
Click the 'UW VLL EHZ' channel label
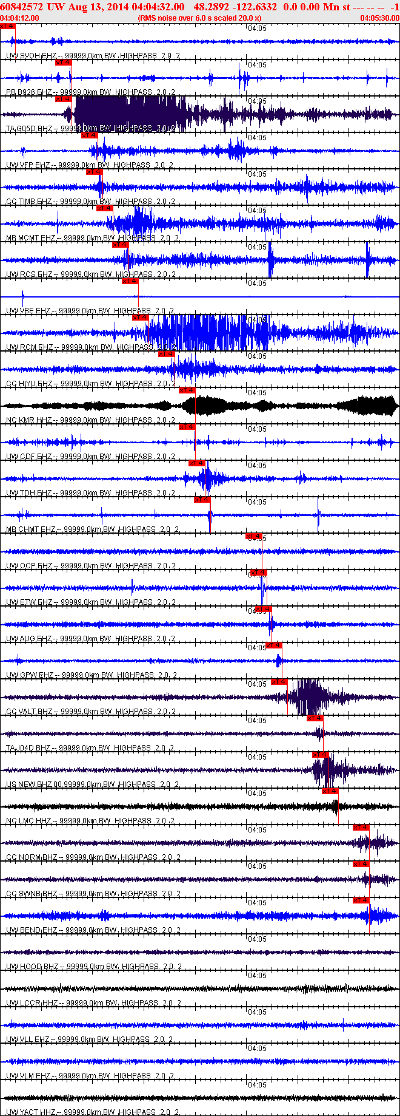pos(28,1039)
